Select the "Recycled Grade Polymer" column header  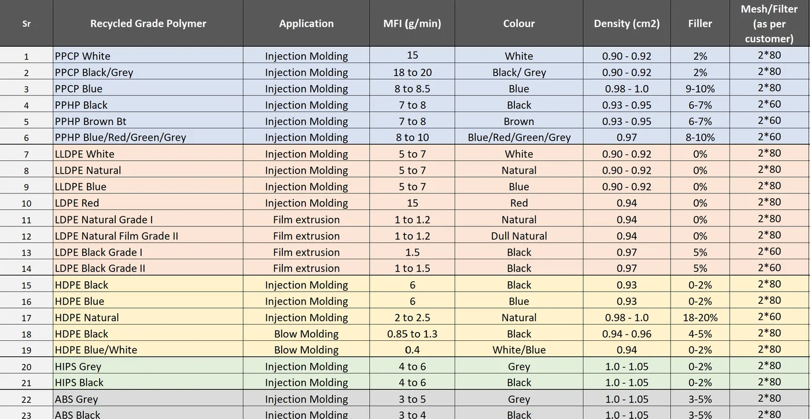click(148, 24)
